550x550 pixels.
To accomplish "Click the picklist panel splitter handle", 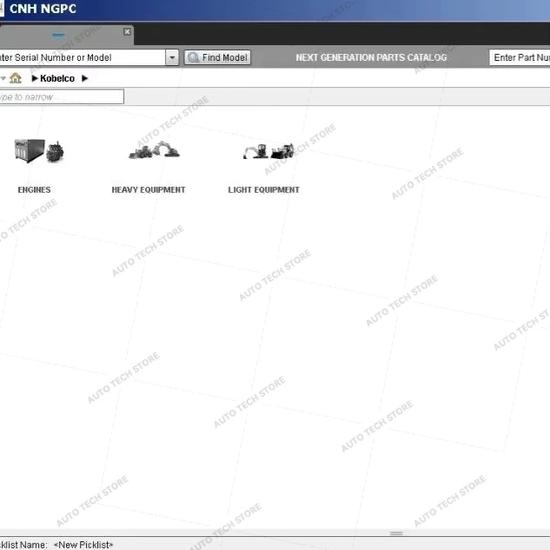I will tap(396, 533).
